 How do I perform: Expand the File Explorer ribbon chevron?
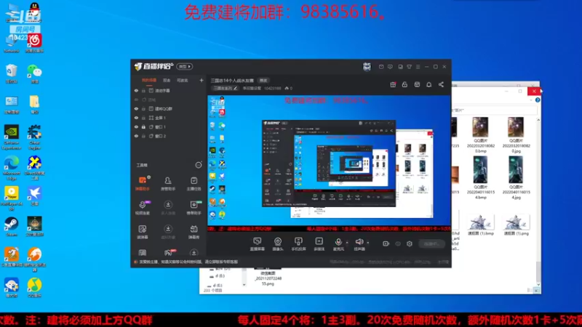point(532,100)
